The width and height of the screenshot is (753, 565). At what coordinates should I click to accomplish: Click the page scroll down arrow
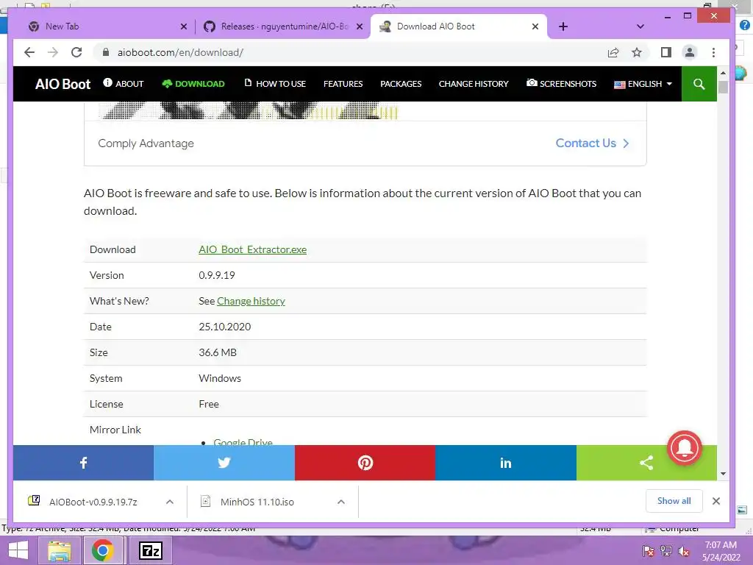point(724,474)
